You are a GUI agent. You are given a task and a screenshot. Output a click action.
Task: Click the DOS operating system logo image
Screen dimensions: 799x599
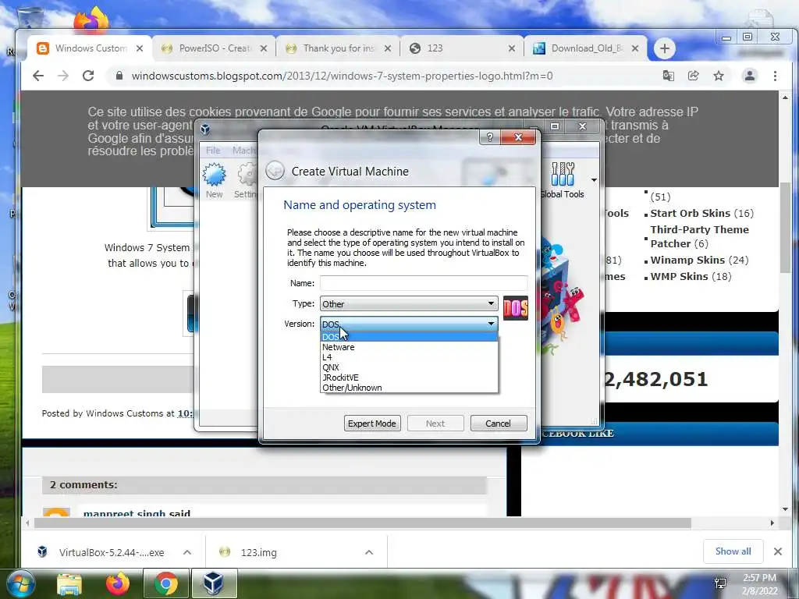click(516, 308)
